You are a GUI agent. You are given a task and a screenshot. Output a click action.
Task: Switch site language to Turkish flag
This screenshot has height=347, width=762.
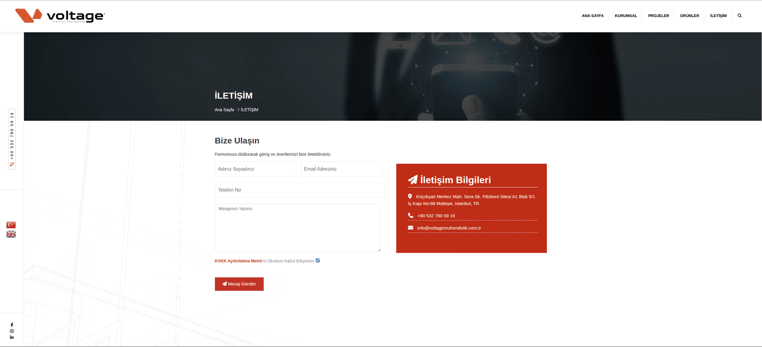point(11,225)
